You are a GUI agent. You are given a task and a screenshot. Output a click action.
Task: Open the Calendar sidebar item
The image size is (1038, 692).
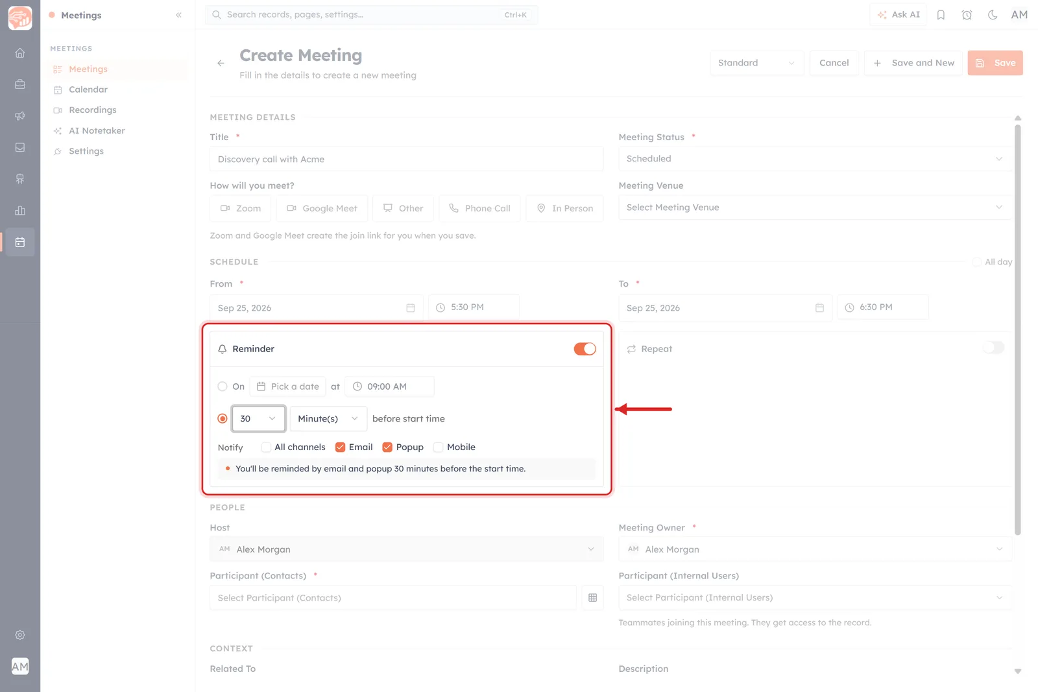[x=117, y=89]
